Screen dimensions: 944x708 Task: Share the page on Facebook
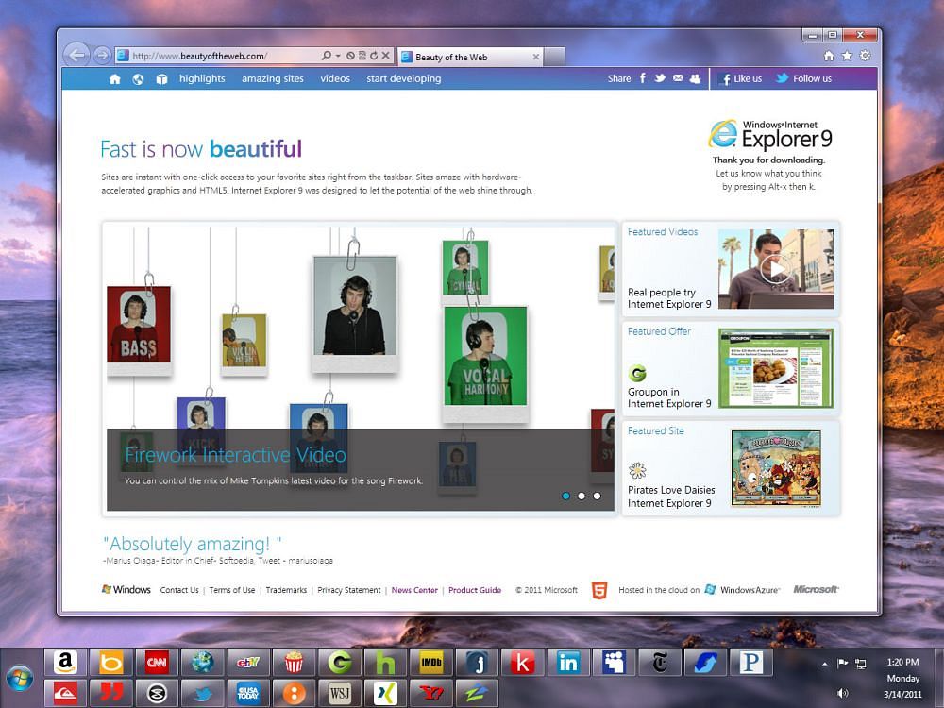[643, 78]
